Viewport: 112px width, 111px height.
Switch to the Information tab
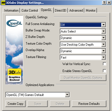(x=11, y=10)
